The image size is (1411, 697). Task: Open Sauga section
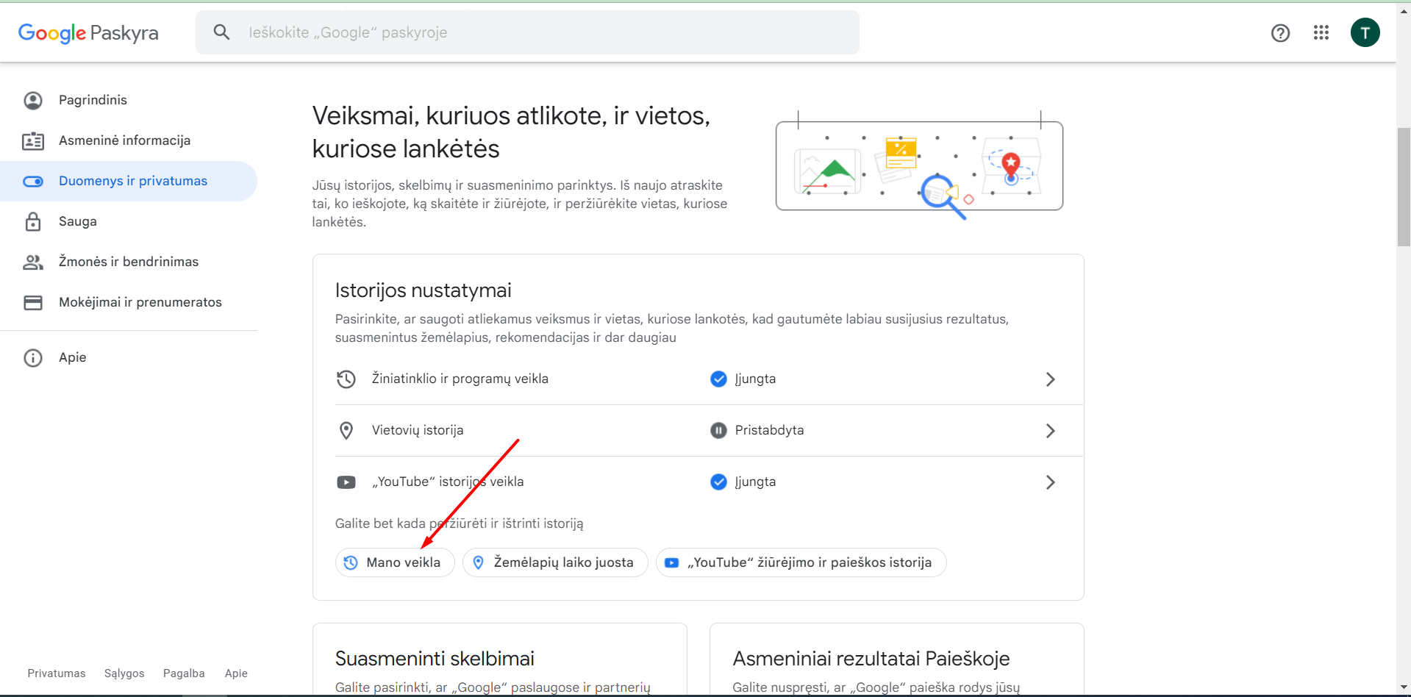129,221
